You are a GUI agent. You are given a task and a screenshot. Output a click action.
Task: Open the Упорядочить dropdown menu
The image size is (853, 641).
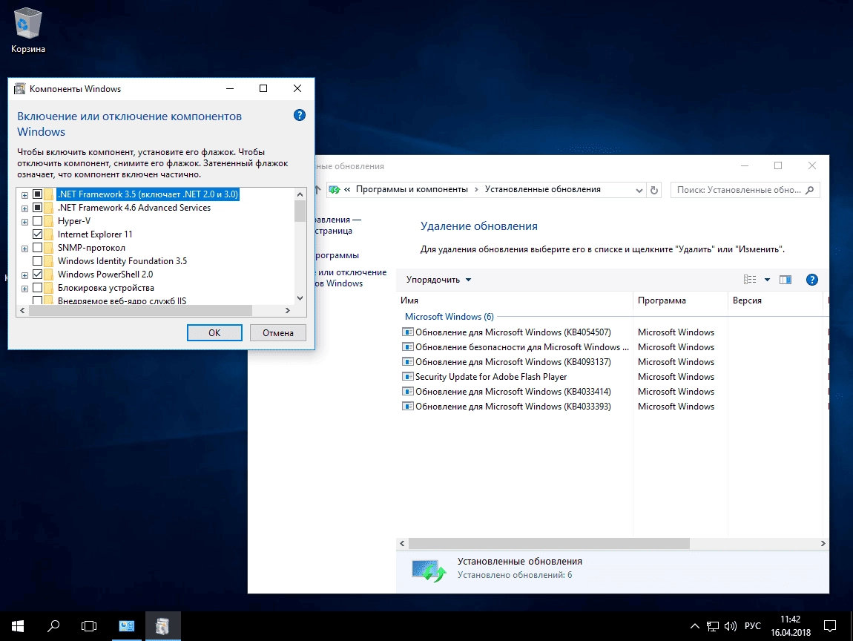click(438, 280)
